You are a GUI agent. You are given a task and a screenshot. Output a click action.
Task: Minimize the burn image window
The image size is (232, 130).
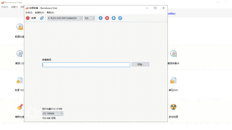tap(147, 8)
